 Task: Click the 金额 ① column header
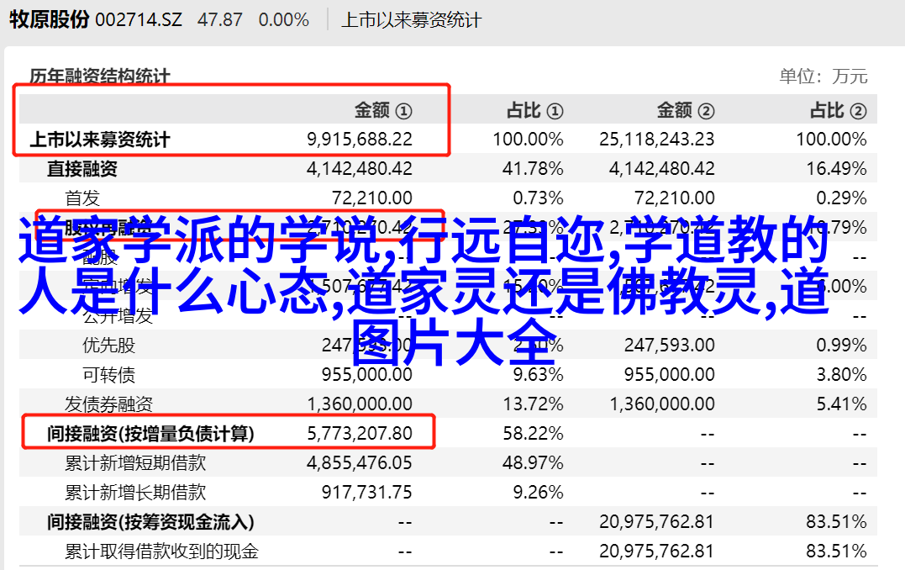coord(383,110)
